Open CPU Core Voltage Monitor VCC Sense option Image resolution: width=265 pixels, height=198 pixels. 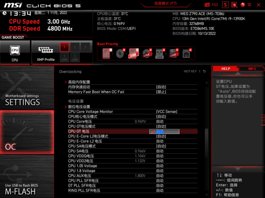167,112
